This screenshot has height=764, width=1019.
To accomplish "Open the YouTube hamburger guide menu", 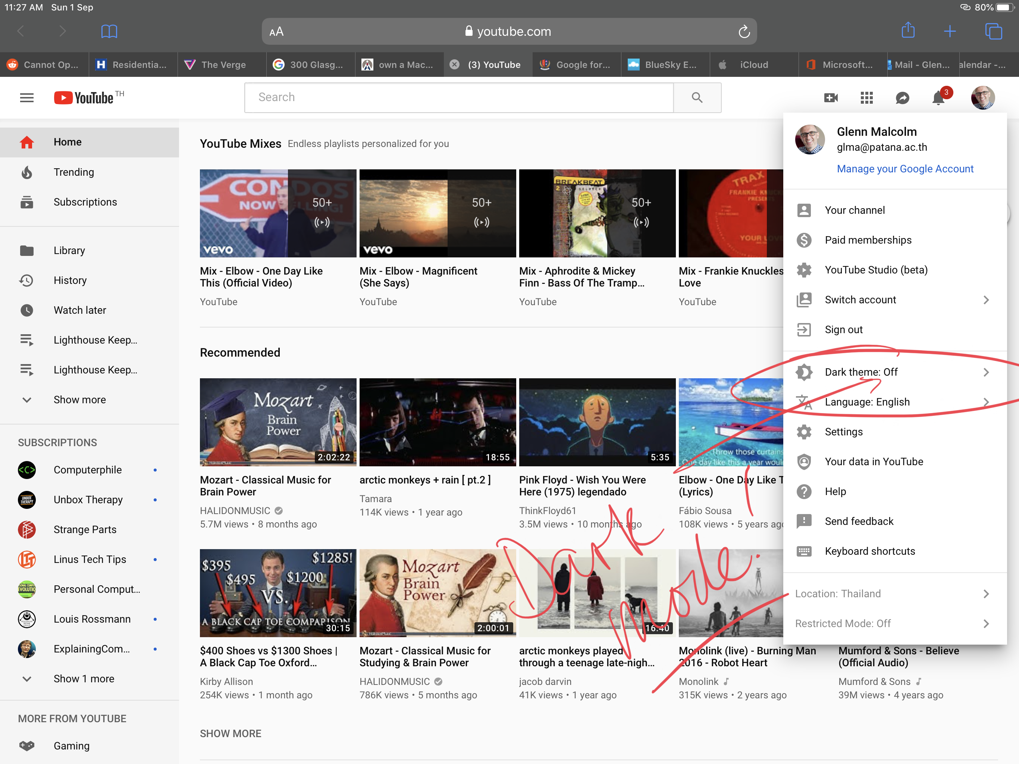I will 27,98.
